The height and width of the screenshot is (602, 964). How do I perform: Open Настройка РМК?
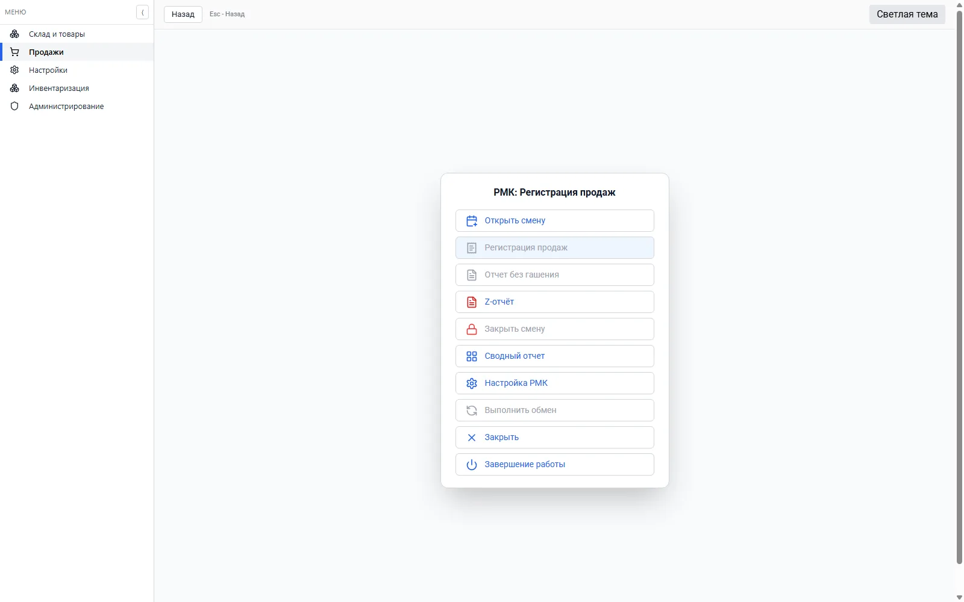555,383
